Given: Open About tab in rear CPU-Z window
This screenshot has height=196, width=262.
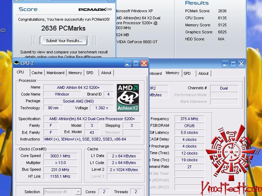Looking at the screenshot, I should point(203,73).
